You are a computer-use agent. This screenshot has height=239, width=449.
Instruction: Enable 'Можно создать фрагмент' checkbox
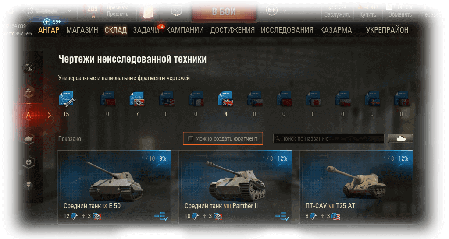coord(191,139)
